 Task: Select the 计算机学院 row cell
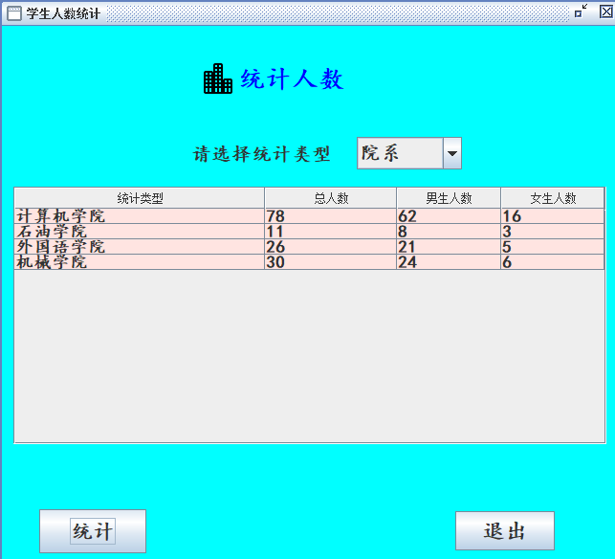tap(140, 216)
